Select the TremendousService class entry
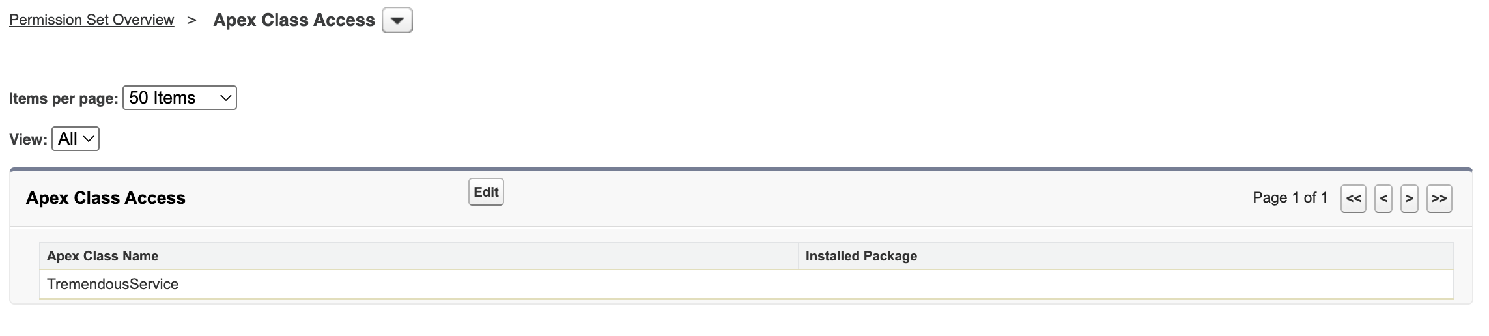 [x=113, y=285]
